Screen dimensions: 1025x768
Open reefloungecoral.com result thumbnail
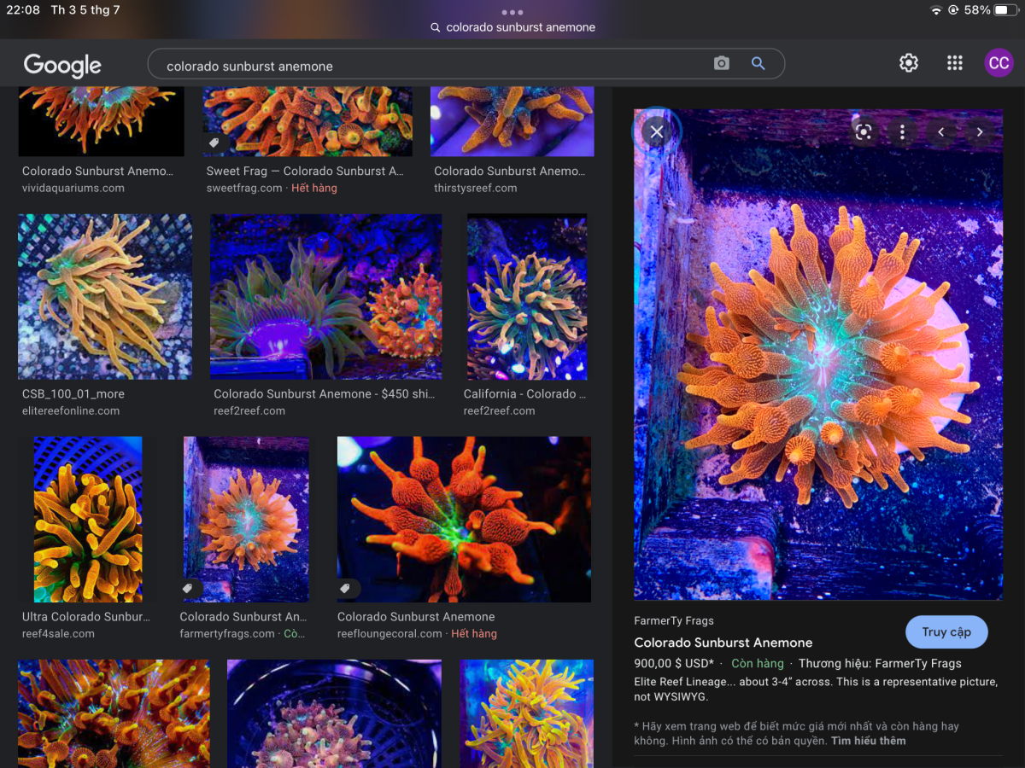point(464,520)
